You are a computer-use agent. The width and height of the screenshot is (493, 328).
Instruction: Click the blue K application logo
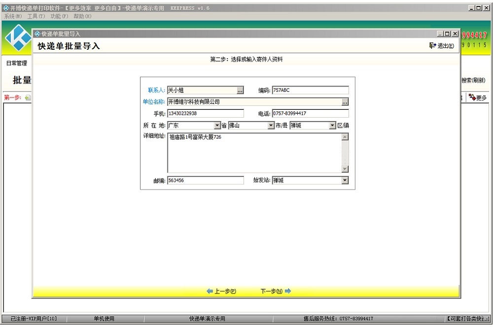[18, 38]
